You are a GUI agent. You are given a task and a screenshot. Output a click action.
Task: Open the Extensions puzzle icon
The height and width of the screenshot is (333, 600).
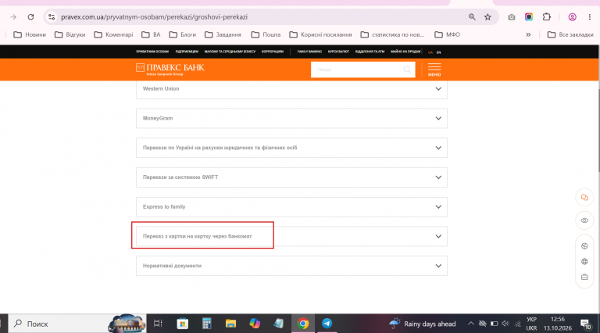coord(546,17)
